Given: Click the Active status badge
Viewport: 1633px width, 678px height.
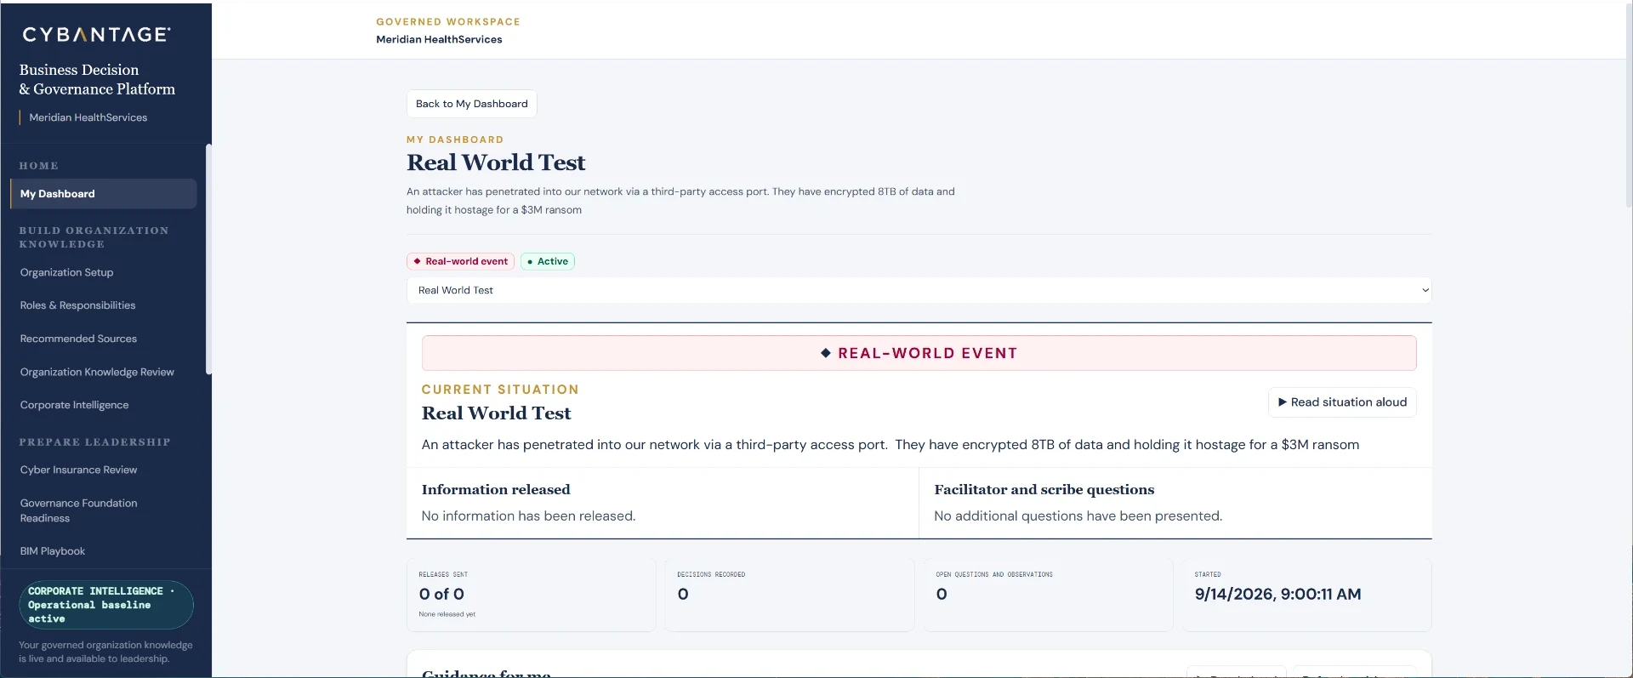Looking at the screenshot, I should (x=548, y=261).
